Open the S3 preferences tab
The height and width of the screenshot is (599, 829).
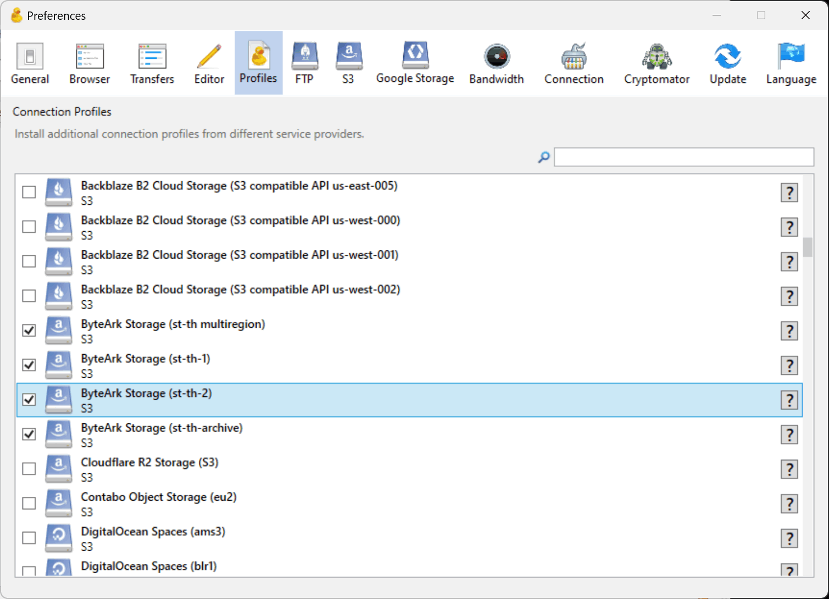click(348, 63)
